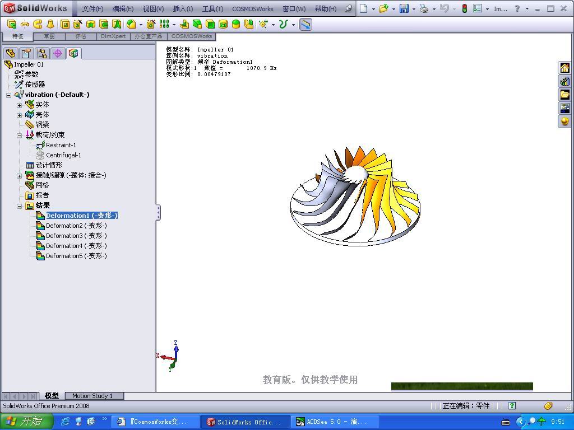
Task: Click the panel splitter collapse handle
Action: tap(158, 212)
